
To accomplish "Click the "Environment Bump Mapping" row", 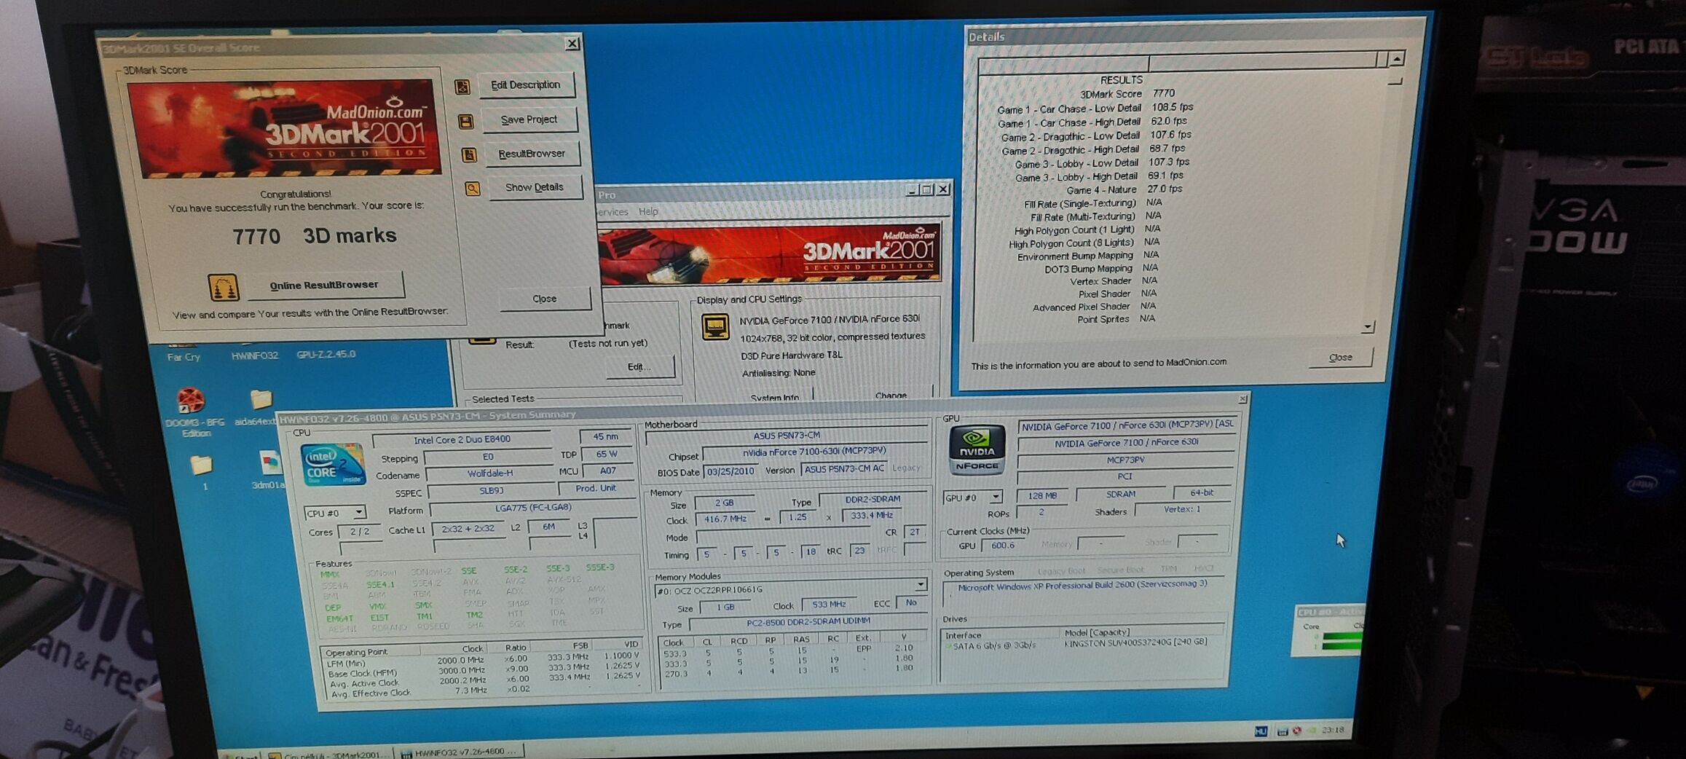I will (x=1088, y=256).
